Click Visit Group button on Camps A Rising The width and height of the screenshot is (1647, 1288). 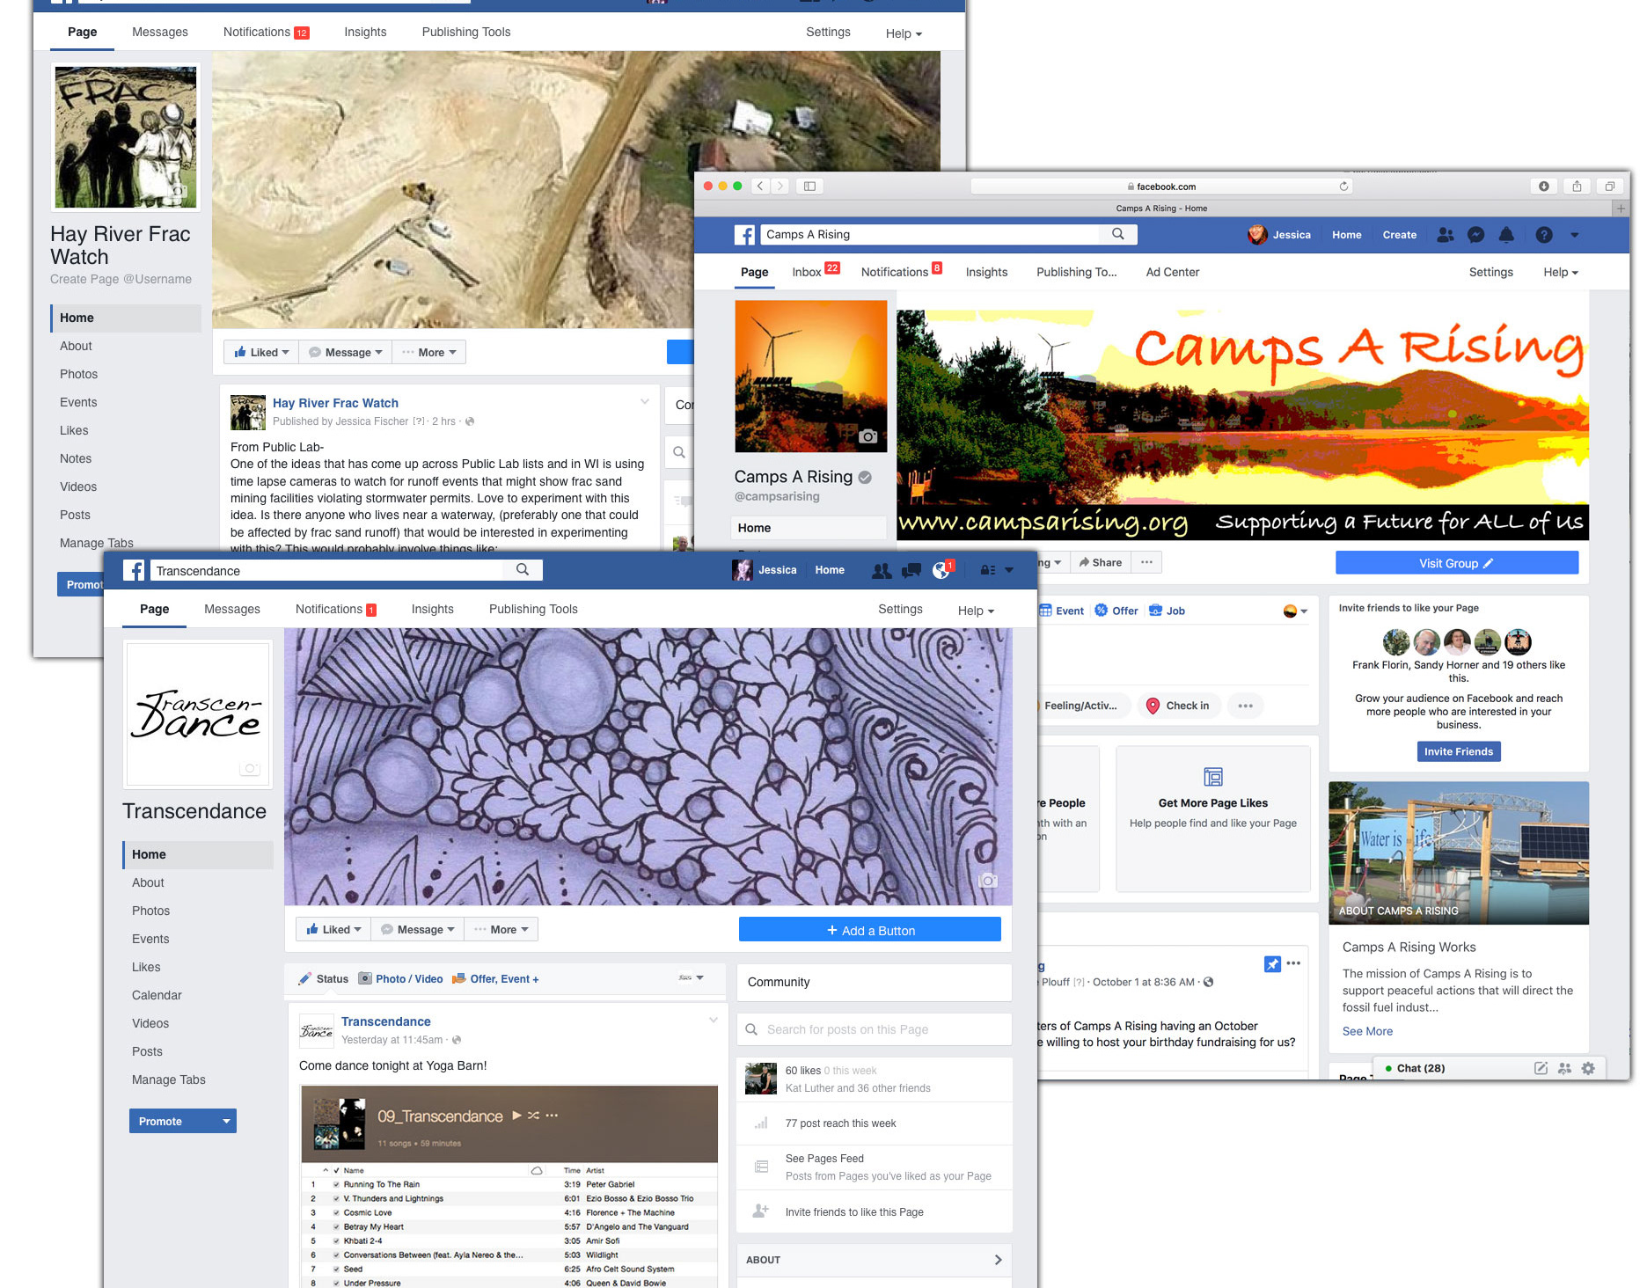click(x=1456, y=563)
